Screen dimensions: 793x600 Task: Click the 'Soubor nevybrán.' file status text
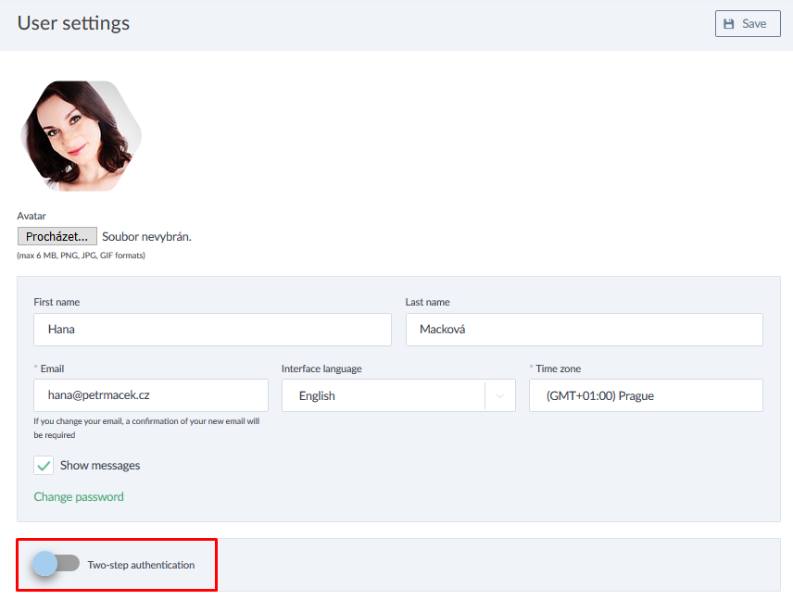146,236
